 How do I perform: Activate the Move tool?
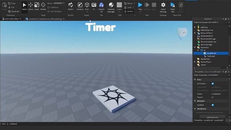pos(31,6)
